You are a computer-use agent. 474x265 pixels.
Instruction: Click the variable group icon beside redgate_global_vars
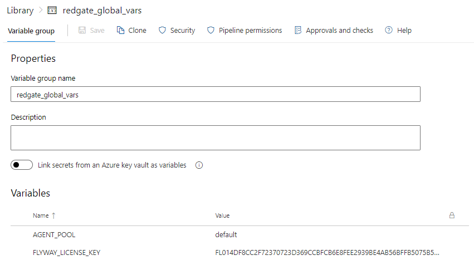[x=52, y=11]
